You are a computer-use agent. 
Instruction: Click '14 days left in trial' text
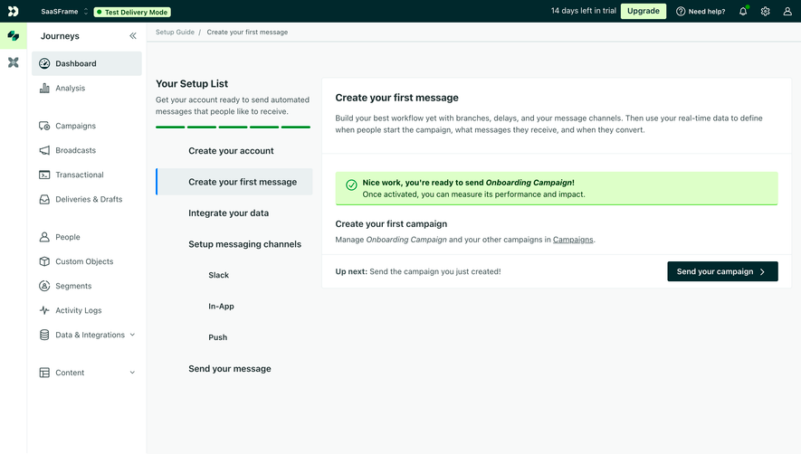pos(584,11)
